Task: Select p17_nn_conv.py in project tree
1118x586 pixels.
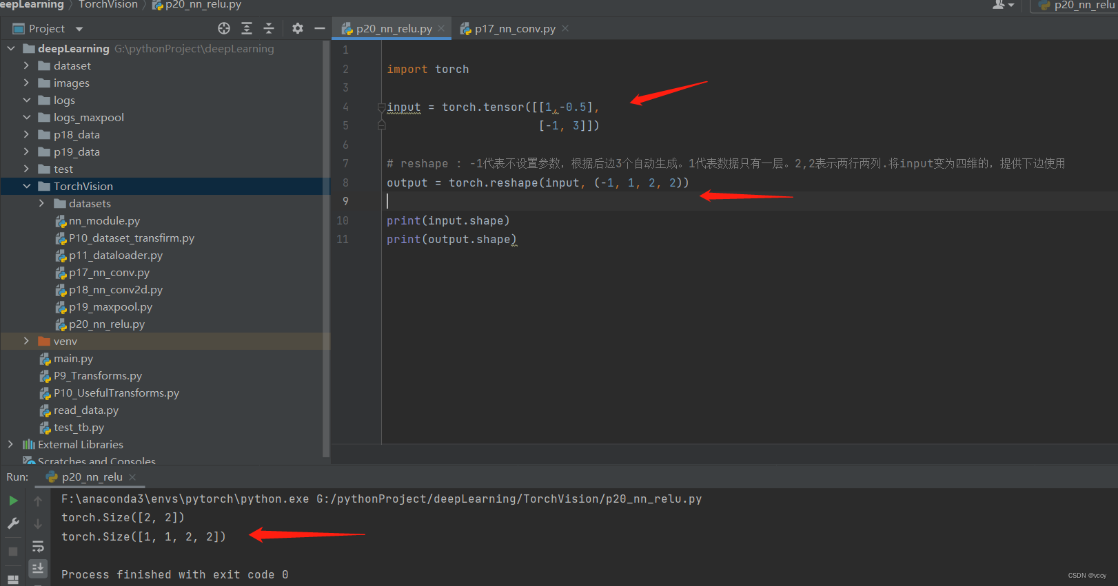Action: pyautogui.click(x=109, y=272)
